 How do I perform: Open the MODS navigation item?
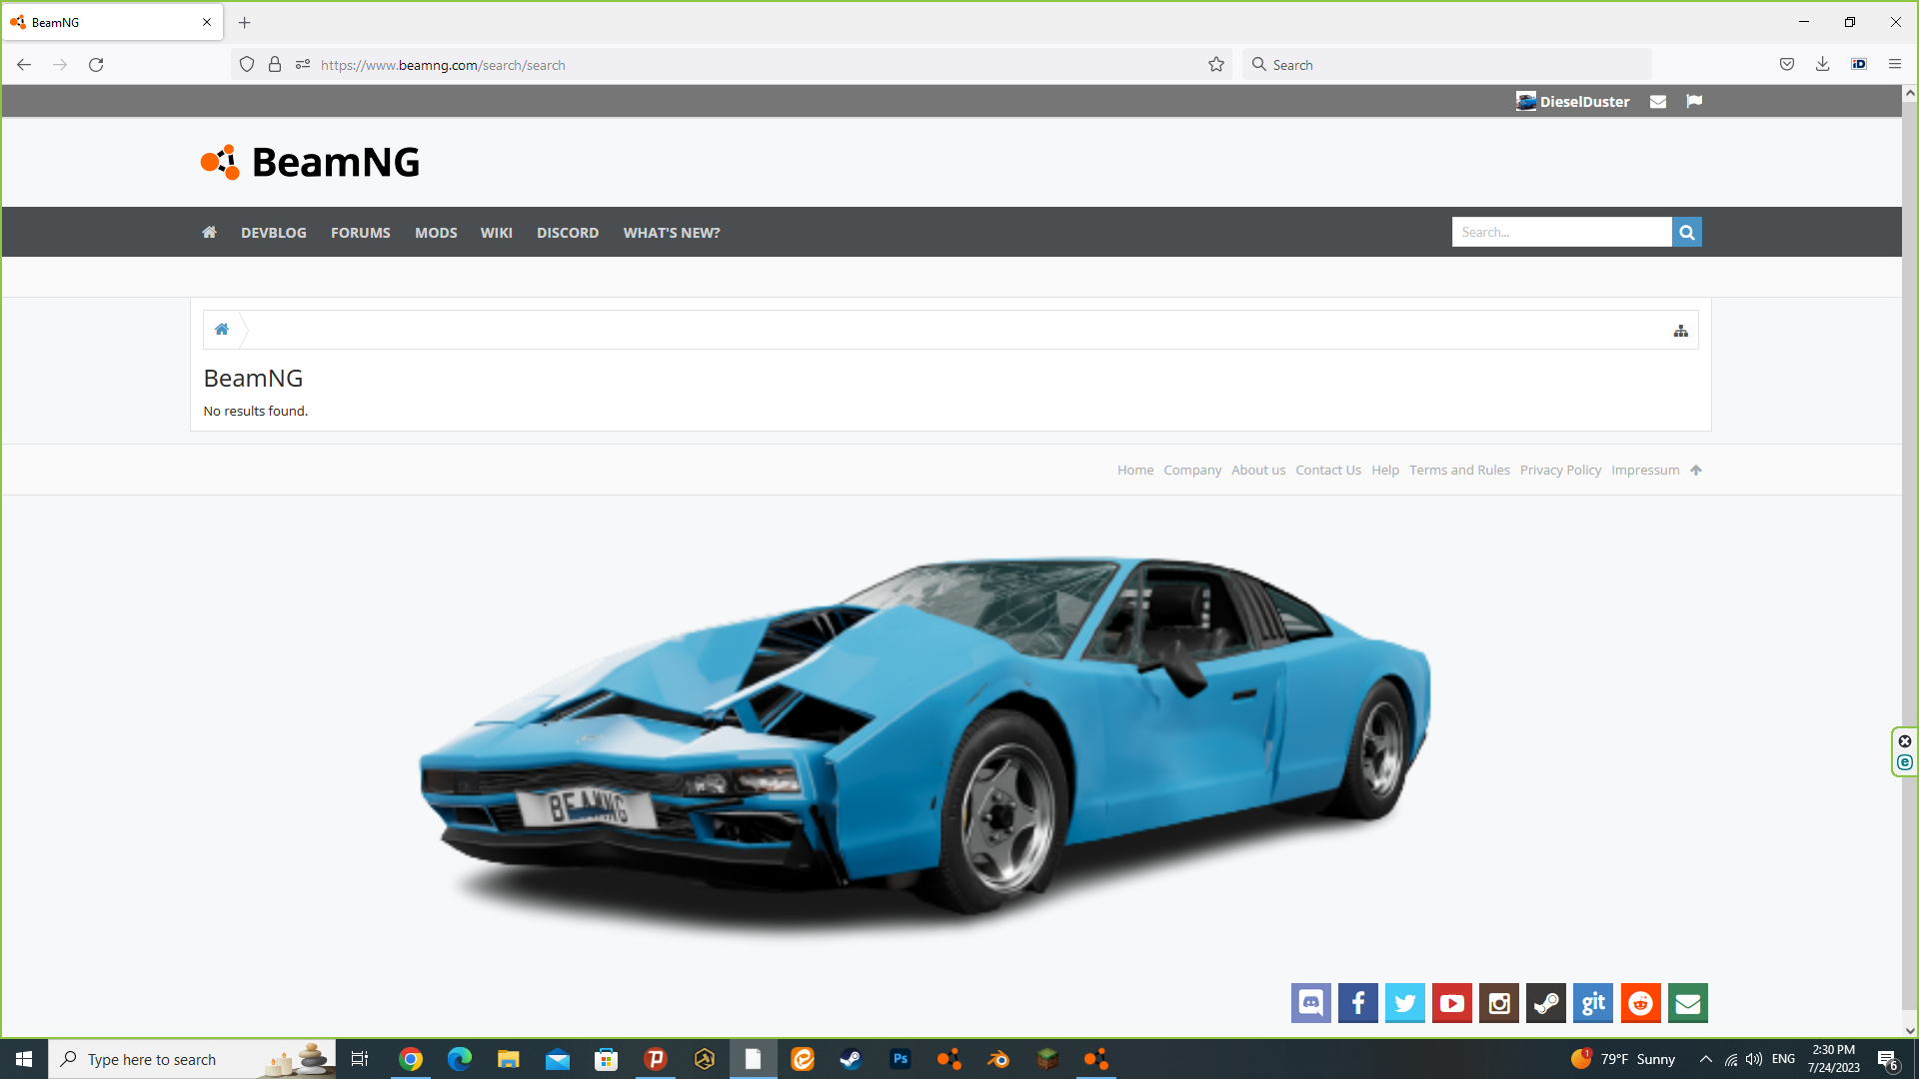436,233
